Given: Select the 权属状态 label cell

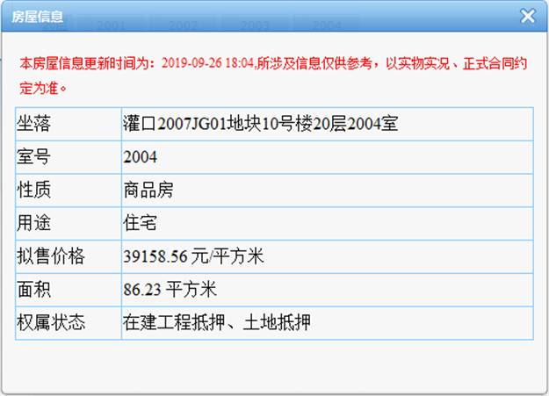Looking at the screenshot, I should point(51,322).
